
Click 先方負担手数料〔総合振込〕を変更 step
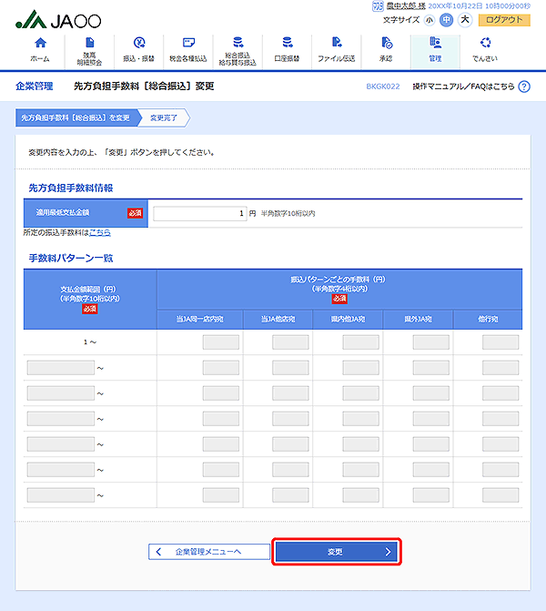tap(76, 117)
